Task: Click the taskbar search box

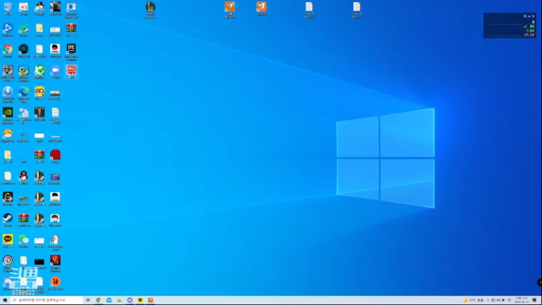Action: (47, 300)
